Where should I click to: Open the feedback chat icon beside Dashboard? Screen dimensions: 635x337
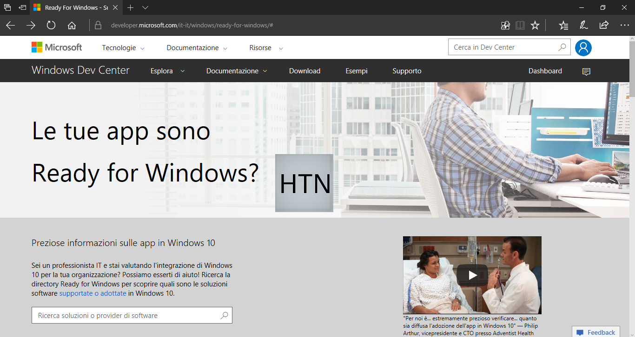[x=586, y=71]
